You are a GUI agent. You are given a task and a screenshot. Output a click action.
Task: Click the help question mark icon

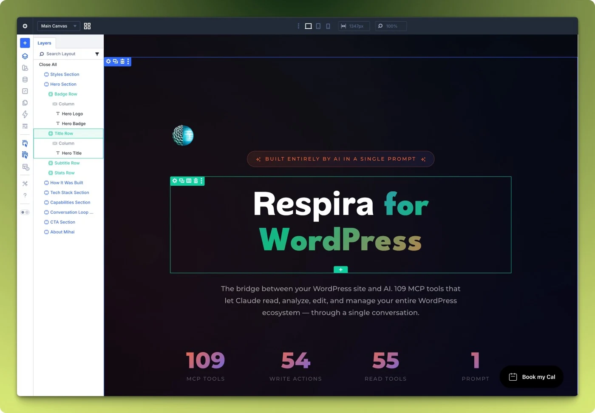pyautogui.click(x=25, y=195)
